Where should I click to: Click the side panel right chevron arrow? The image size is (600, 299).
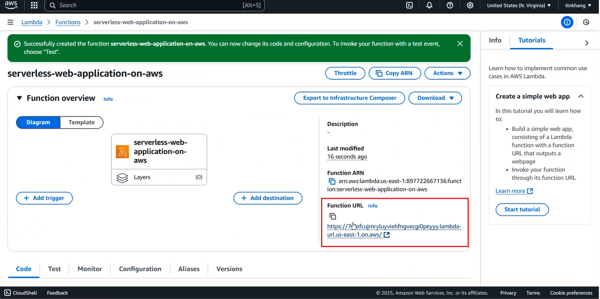(587, 43)
